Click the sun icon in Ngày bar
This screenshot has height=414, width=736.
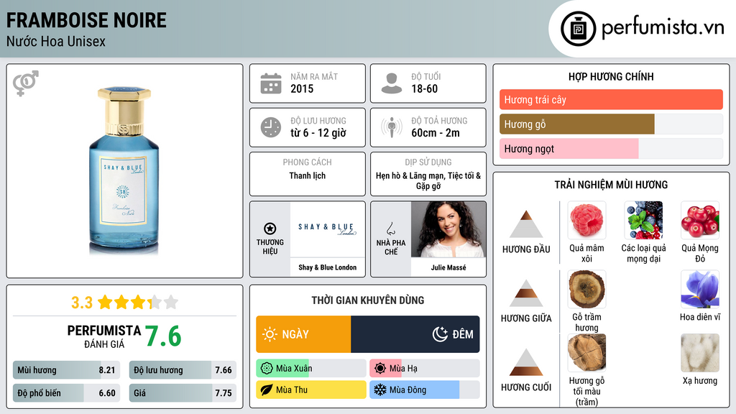[x=270, y=334]
